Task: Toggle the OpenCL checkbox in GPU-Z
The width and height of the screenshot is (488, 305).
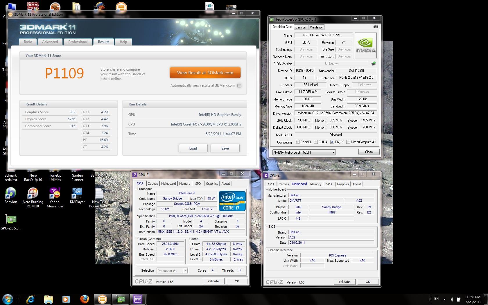Action: coord(297,142)
